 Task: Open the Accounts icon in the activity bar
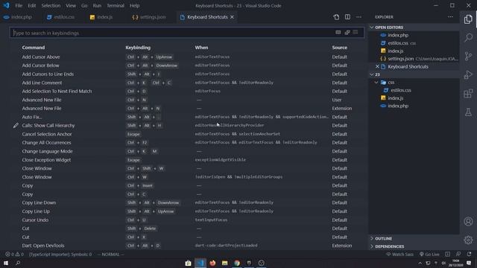pyautogui.click(x=468, y=222)
